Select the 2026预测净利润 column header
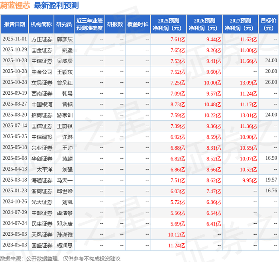The image size is (279, 262). click(x=204, y=24)
